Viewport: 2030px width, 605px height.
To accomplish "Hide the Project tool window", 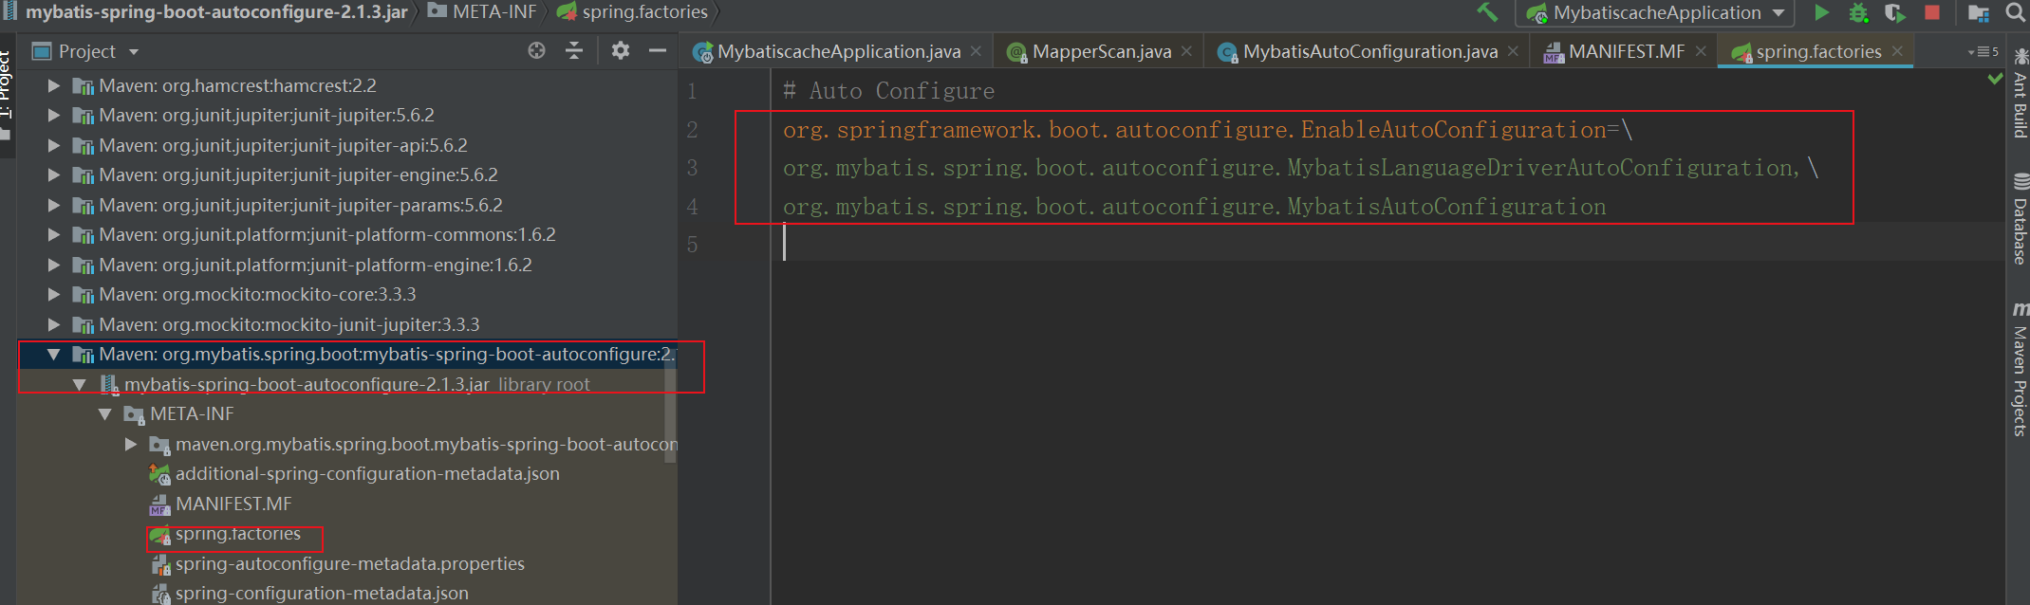I will tap(658, 51).
